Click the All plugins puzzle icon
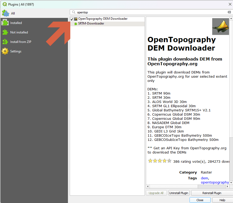Viewport: 233px width, 203px height. pos(6,13)
